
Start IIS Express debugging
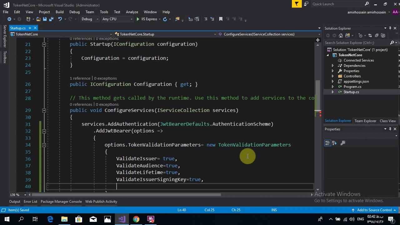click(x=147, y=19)
